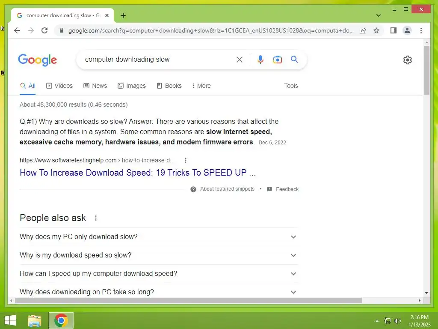The height and width of the screenshot is (329, 438).
Task: Click the share page icon in address bar
Action: pyautogui.click(x=363, y=30)
